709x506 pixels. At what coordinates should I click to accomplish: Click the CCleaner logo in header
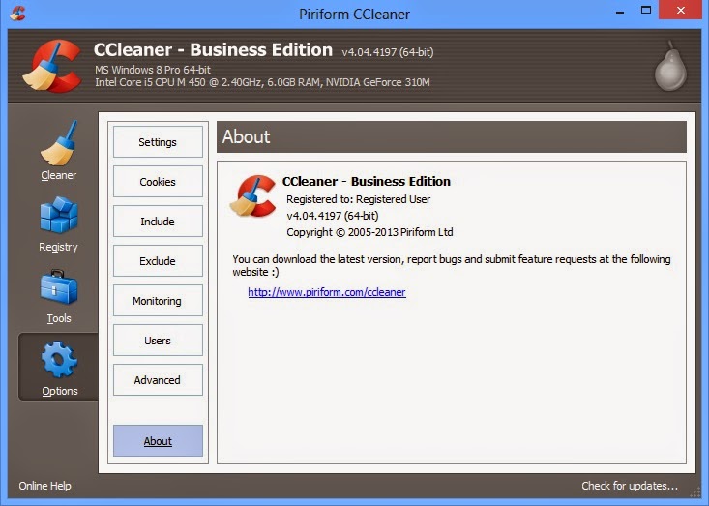52,66
